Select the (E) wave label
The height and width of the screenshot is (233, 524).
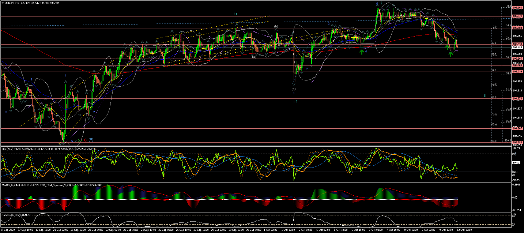pos(91,140)
